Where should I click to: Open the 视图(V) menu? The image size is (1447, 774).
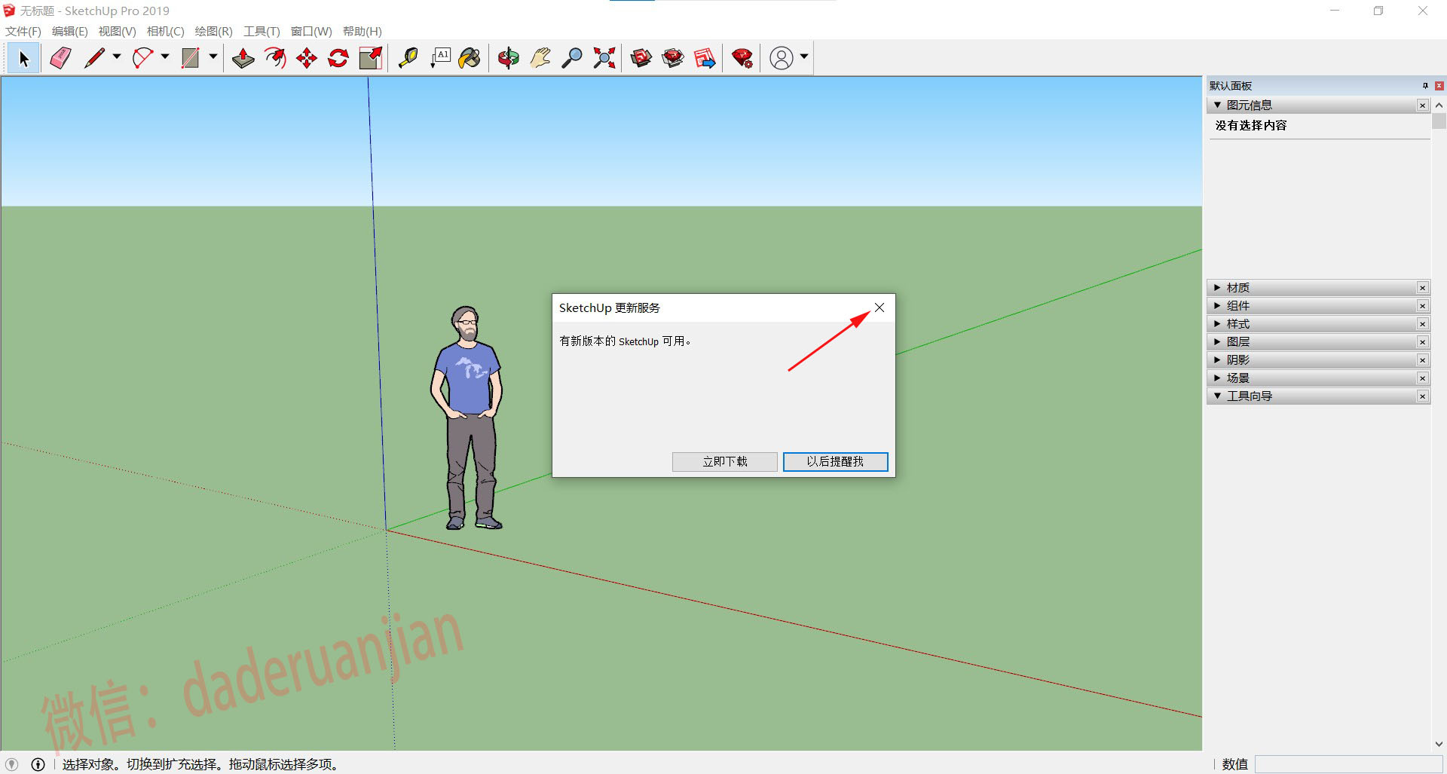click(x=118, y=31)
